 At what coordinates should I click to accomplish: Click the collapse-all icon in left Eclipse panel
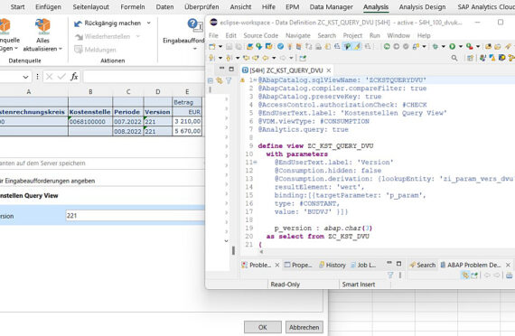coord(211,80)
